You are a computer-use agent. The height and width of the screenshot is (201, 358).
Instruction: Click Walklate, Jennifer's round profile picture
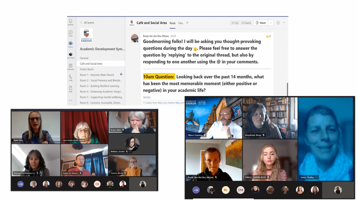point(132,144)
